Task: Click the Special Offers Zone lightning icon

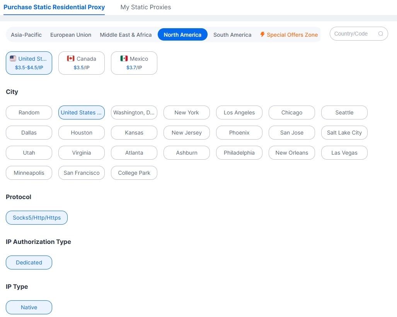Action: coord(262,34)
